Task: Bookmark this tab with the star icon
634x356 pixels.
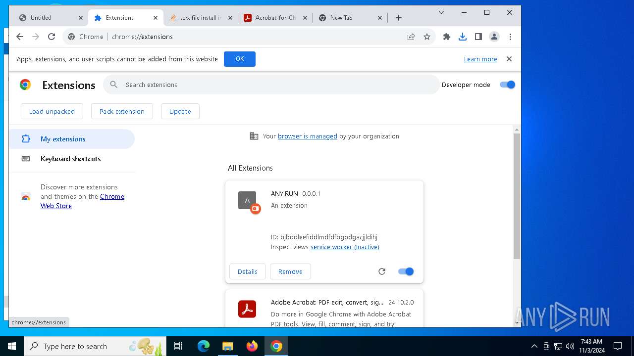Action: [x=427, y=37]
